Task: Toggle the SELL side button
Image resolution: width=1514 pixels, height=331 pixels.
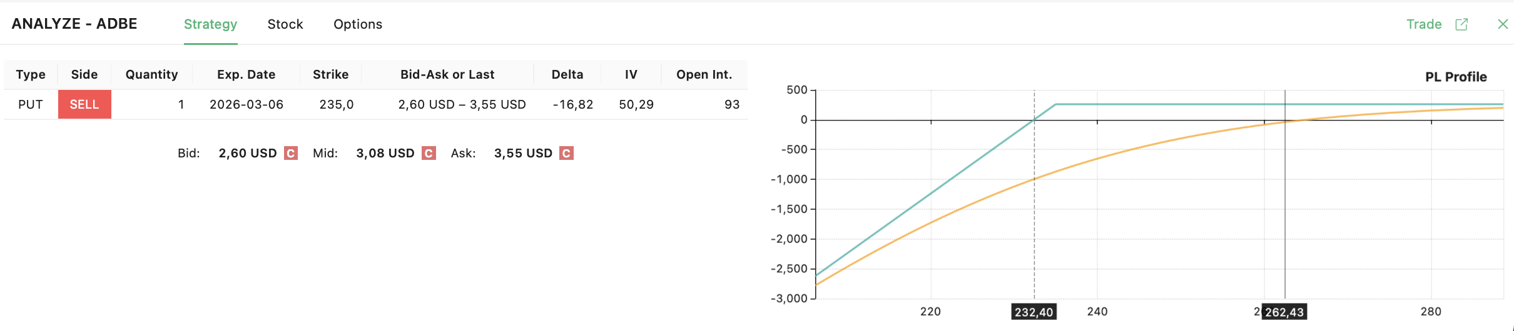Action: [x=84, y=104]
